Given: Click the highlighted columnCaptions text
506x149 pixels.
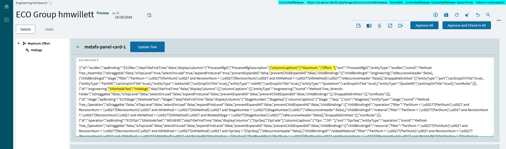Looking at the screenshot, I should pyautogui.click(x=303, y=68).
